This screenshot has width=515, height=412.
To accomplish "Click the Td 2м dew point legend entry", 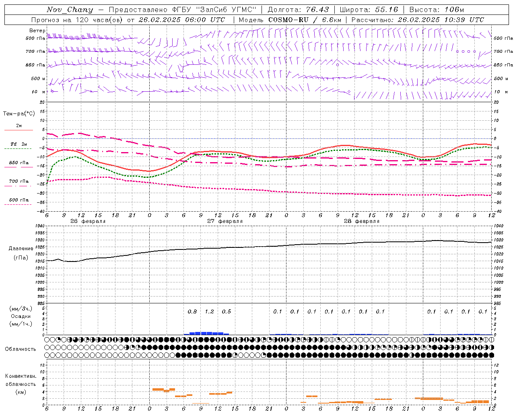I will [x=19, y=144].
